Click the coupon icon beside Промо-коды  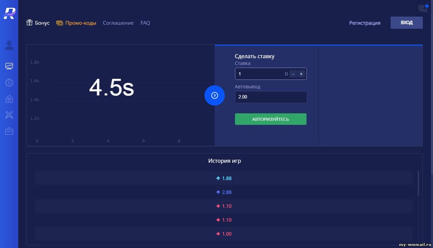[60, 23]
